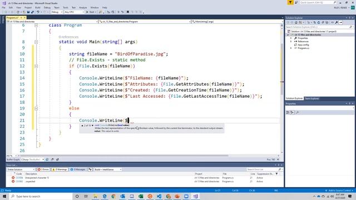Click the Save icon in the toolbar
The image size is (356, 200).
pos(28,12)
